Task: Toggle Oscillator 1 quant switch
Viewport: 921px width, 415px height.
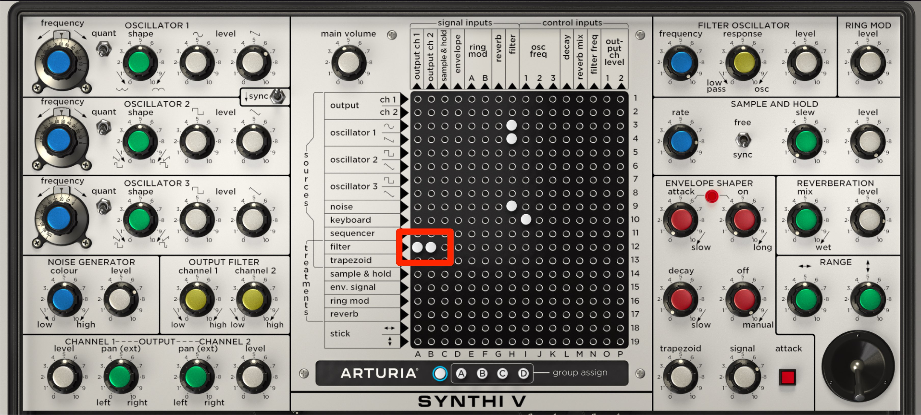Action: pos(103,49)
